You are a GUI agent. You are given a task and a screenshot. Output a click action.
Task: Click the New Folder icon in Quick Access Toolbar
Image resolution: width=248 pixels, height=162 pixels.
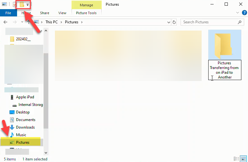coord(22,5)
